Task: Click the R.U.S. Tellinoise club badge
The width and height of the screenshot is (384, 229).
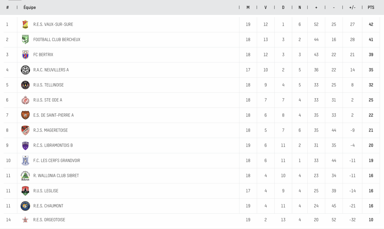Action: pyautogui.click(x=25, y=85)
